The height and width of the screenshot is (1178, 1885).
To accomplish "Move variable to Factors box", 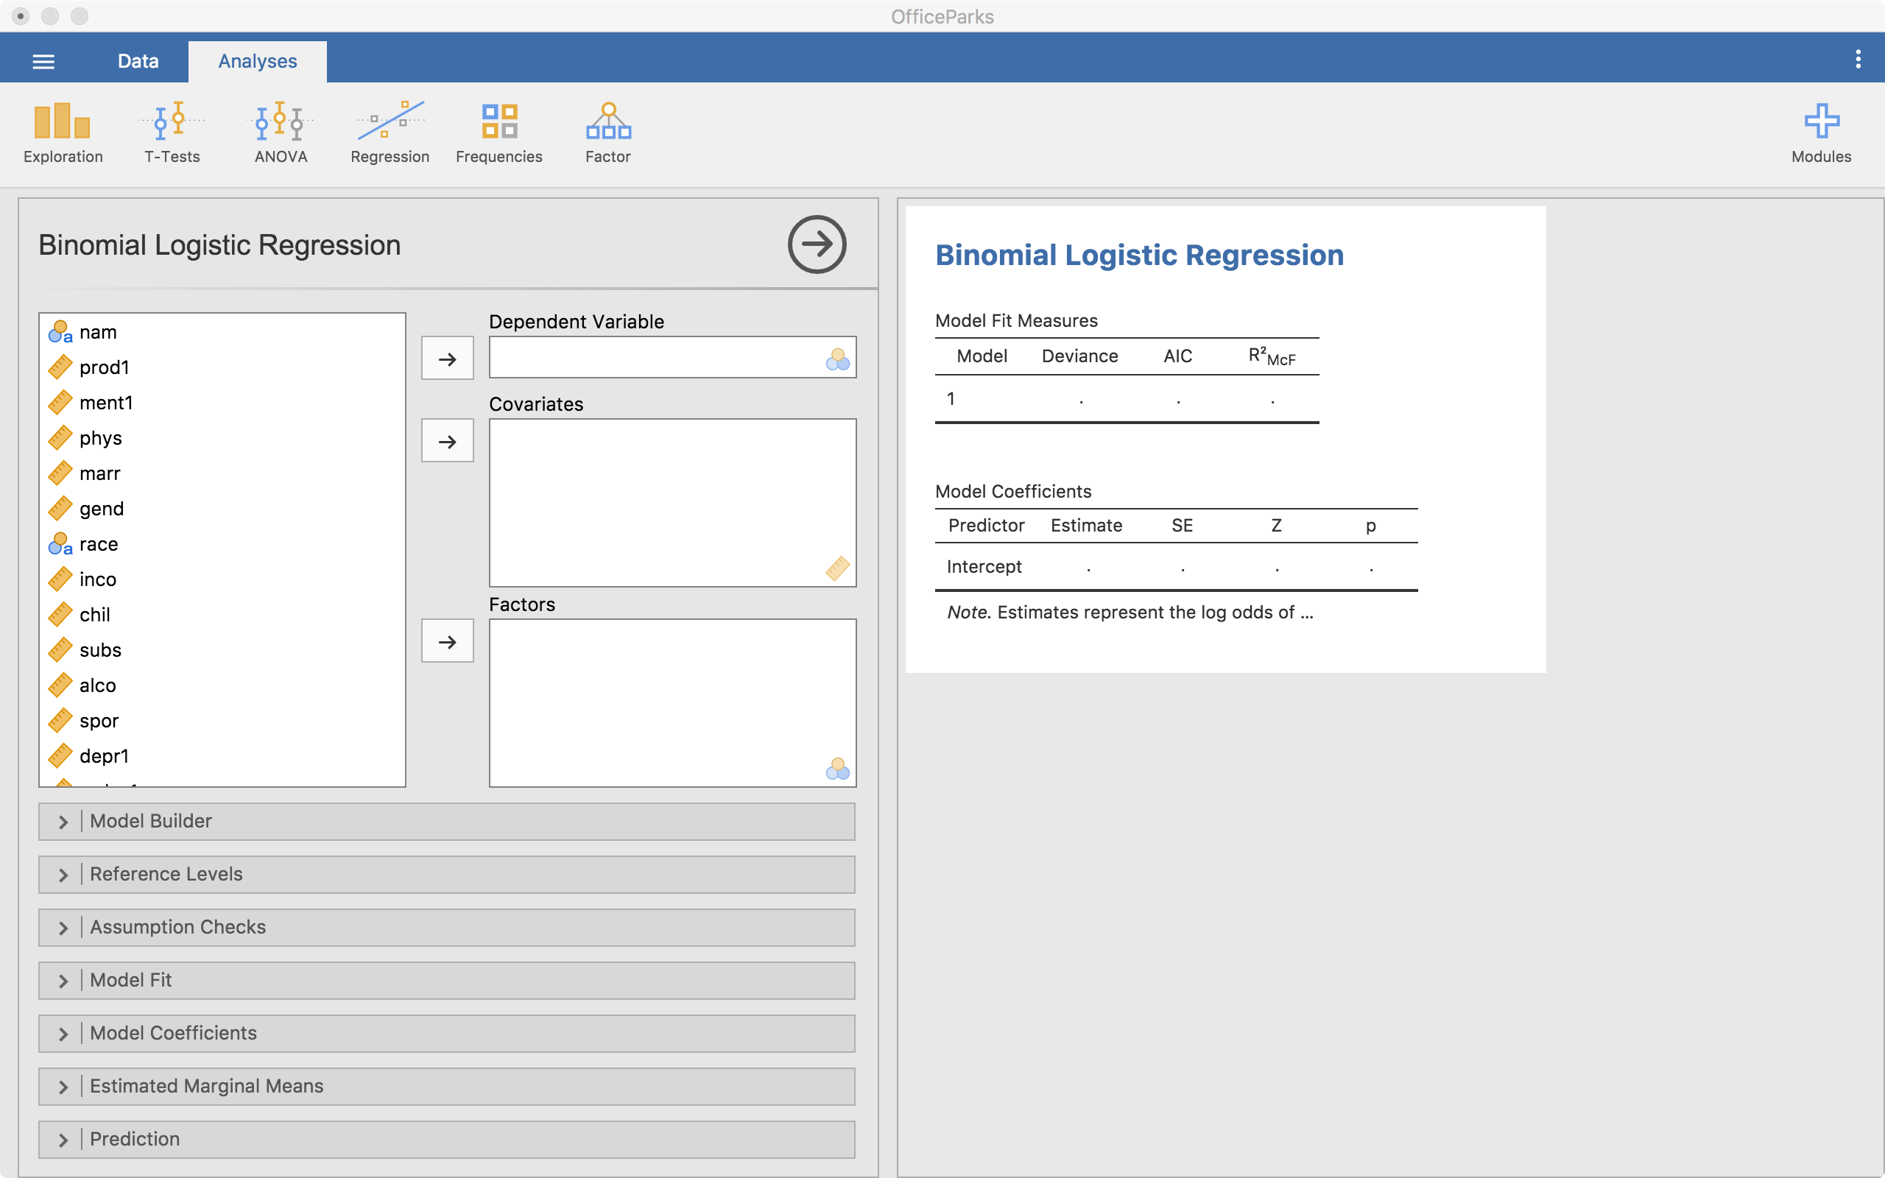I will pos(447,641).
